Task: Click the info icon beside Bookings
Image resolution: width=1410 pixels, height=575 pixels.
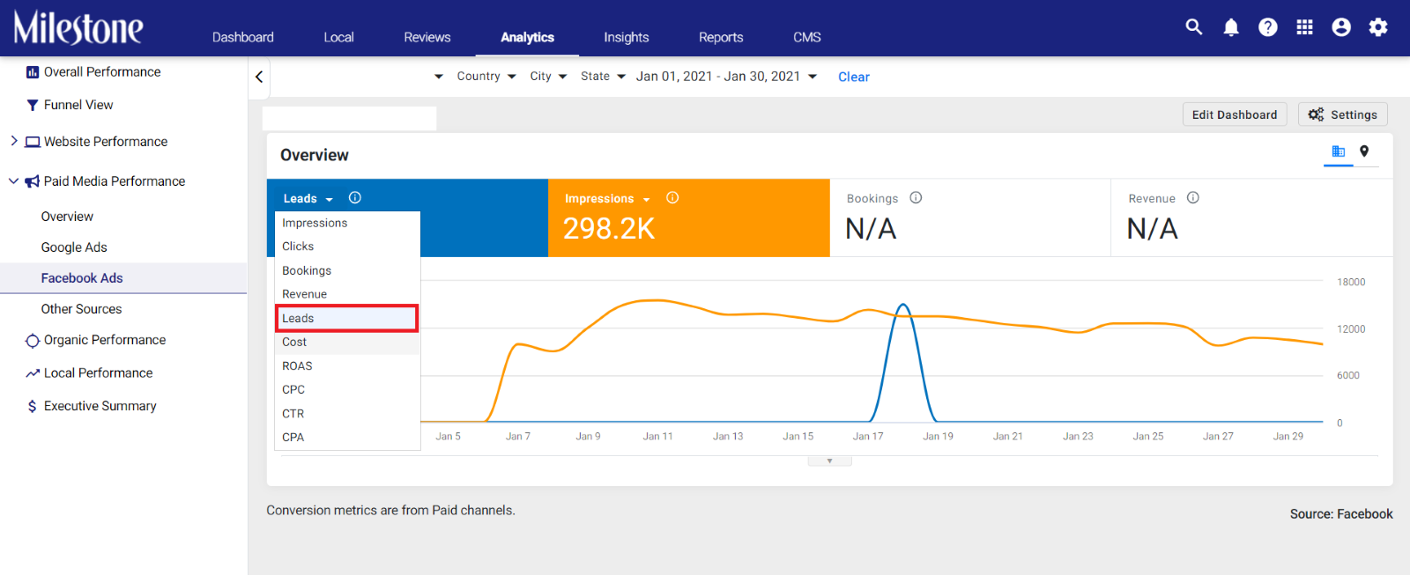Action: (916, 198)
